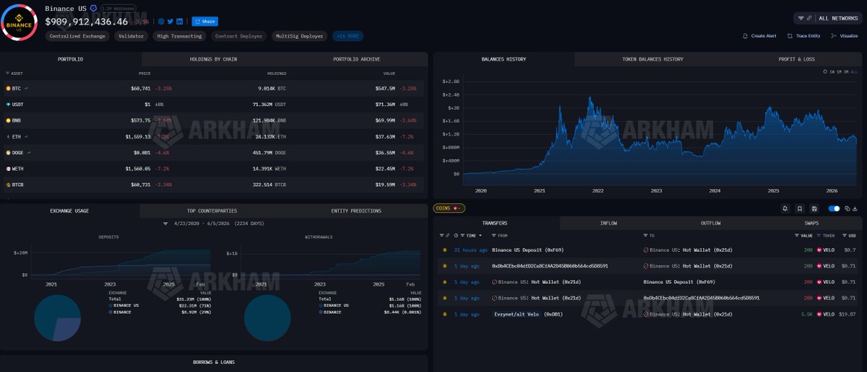The height and width of the screenshot is (372, 867).
Task: Select the MultiSig Deployer tag
Action: 300,36
